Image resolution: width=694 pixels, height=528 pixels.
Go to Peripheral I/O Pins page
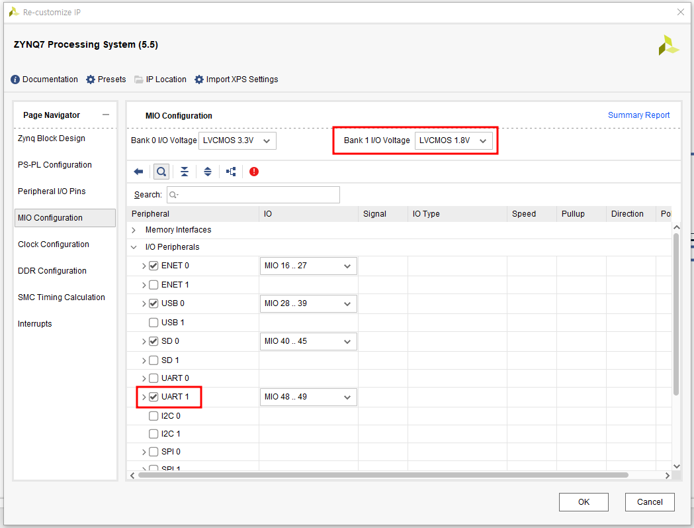click(52, 191)
